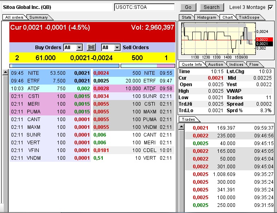Open the Histogram tab
The image size is (277, 213).
click(207, 17)
